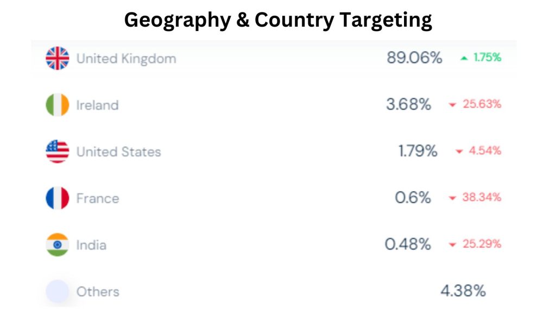Open the United States country label
Viewport: 556px width, 313px height.
click(x=119, y=152)
